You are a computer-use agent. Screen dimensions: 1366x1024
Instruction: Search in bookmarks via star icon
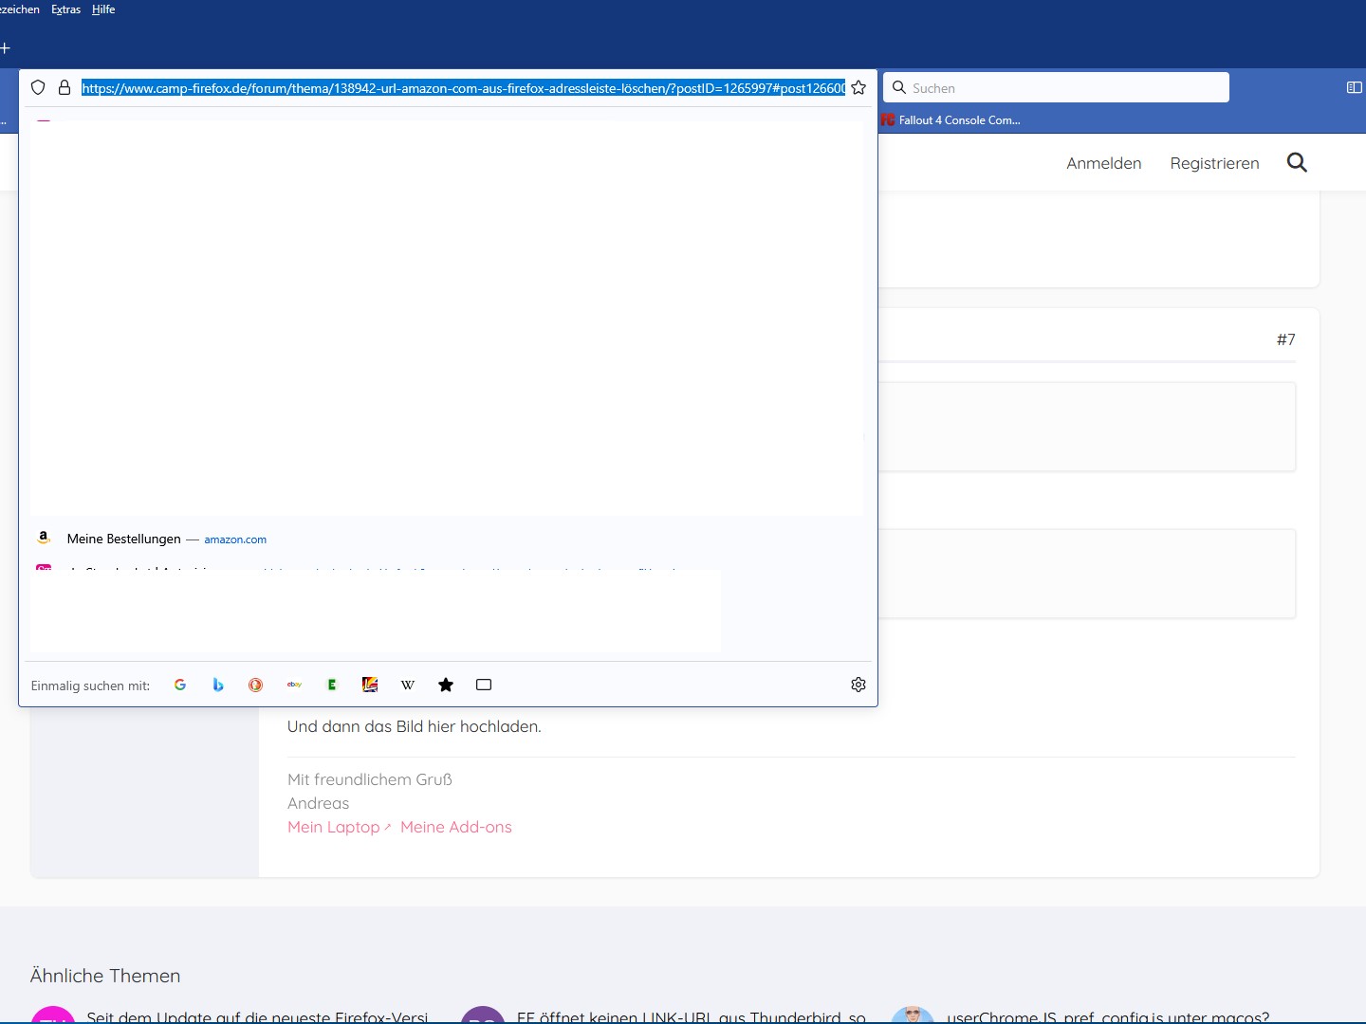446,685
